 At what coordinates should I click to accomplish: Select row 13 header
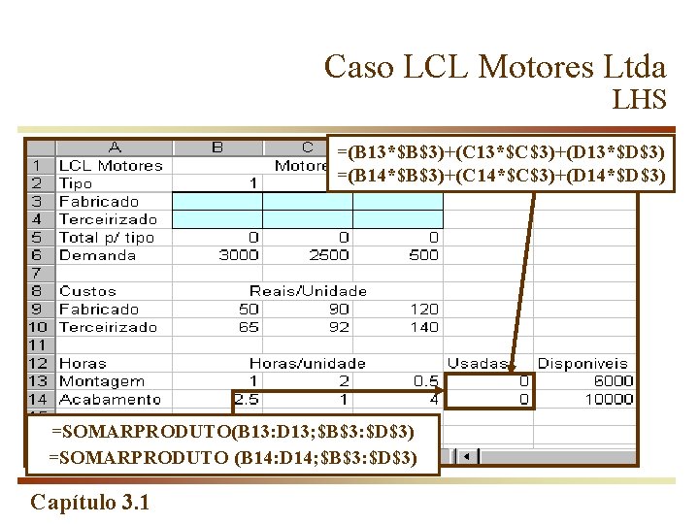(41, 381)
